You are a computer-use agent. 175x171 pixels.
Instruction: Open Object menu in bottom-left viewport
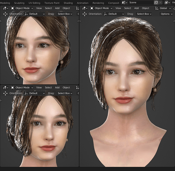click(66, 88)
